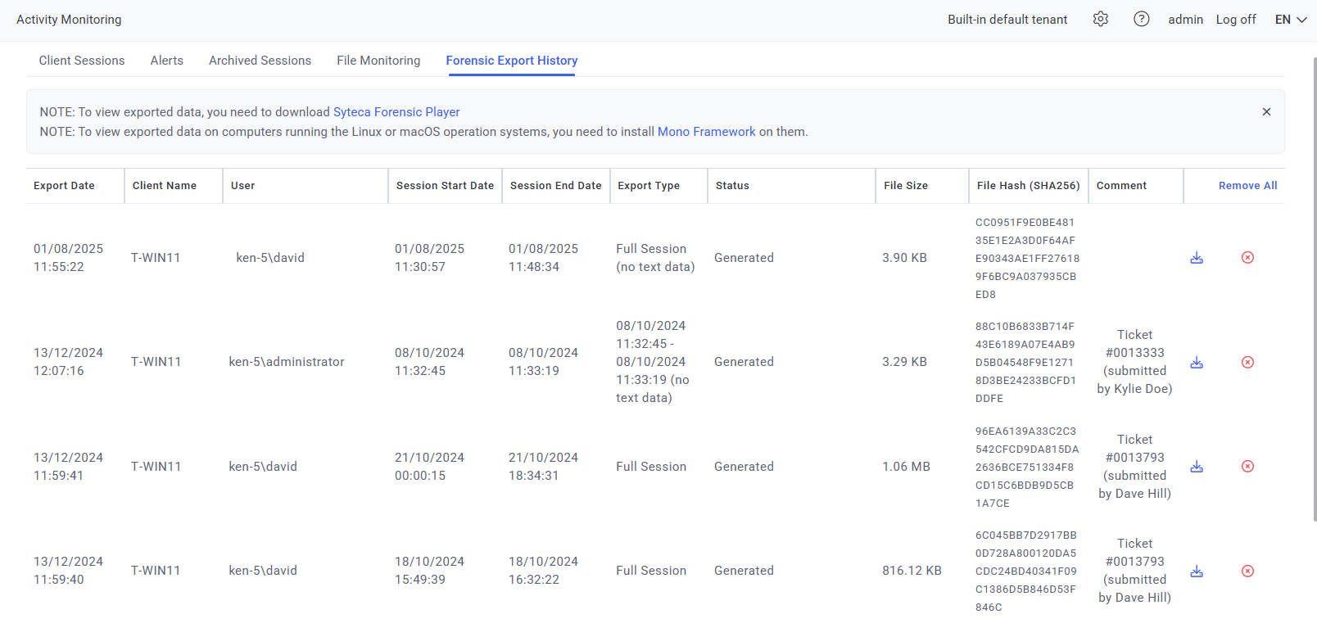Delete the 01/08/2025 11:55:22 export record

pos(1247,258)
